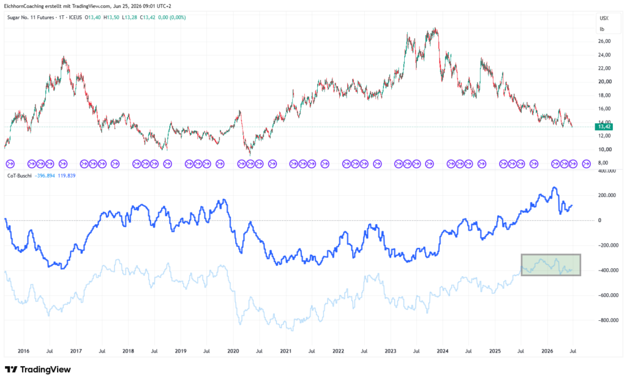The image size is (627, 382).
Task: Click the 200.000 indicator axis label
Action: (x=607, y=195)
